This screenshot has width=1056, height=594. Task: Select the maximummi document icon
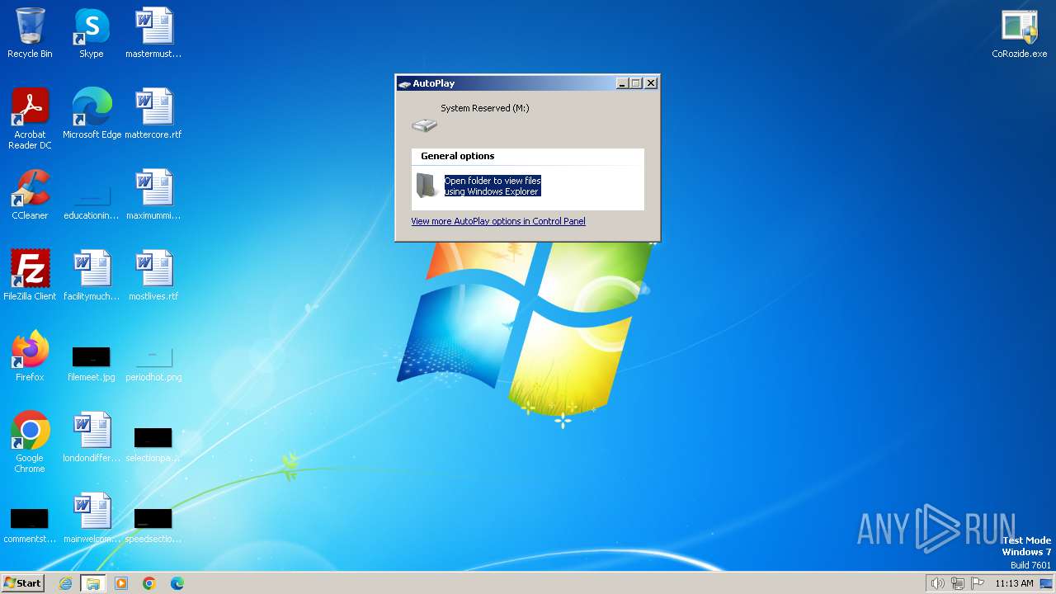153,195
